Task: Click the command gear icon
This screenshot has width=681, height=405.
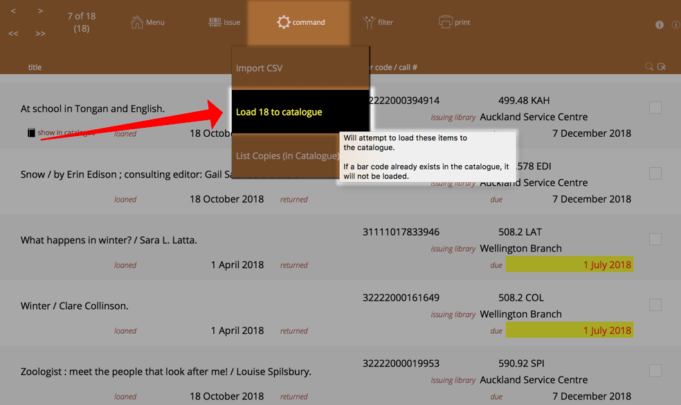Action: [283, 22]
